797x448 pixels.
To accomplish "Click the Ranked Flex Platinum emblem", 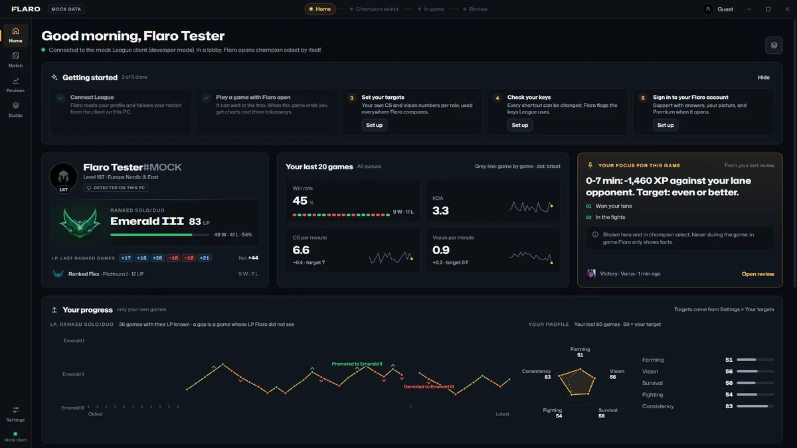I will coord(58,273).
